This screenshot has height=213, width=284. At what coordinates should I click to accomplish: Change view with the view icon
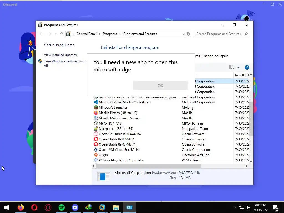pos(232,67)
